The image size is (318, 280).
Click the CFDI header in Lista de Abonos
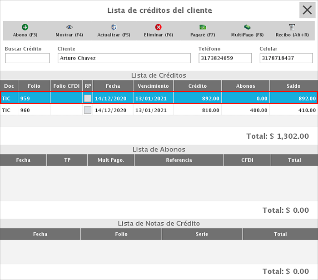coord(247,160)
